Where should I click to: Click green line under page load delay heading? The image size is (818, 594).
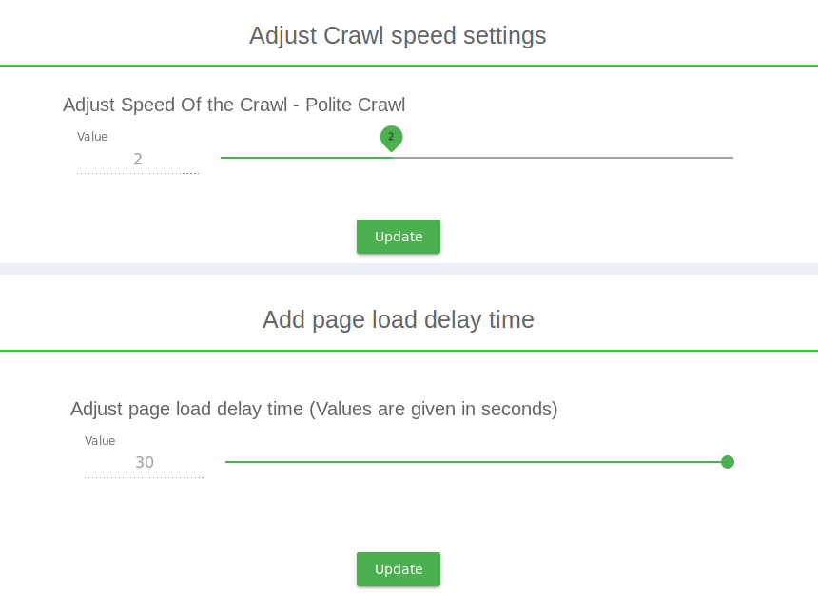point(409,351)
